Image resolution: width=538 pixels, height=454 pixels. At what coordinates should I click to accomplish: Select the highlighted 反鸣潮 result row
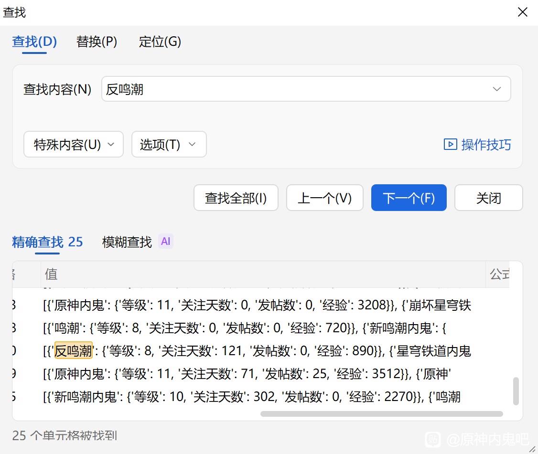pos(257,351)
